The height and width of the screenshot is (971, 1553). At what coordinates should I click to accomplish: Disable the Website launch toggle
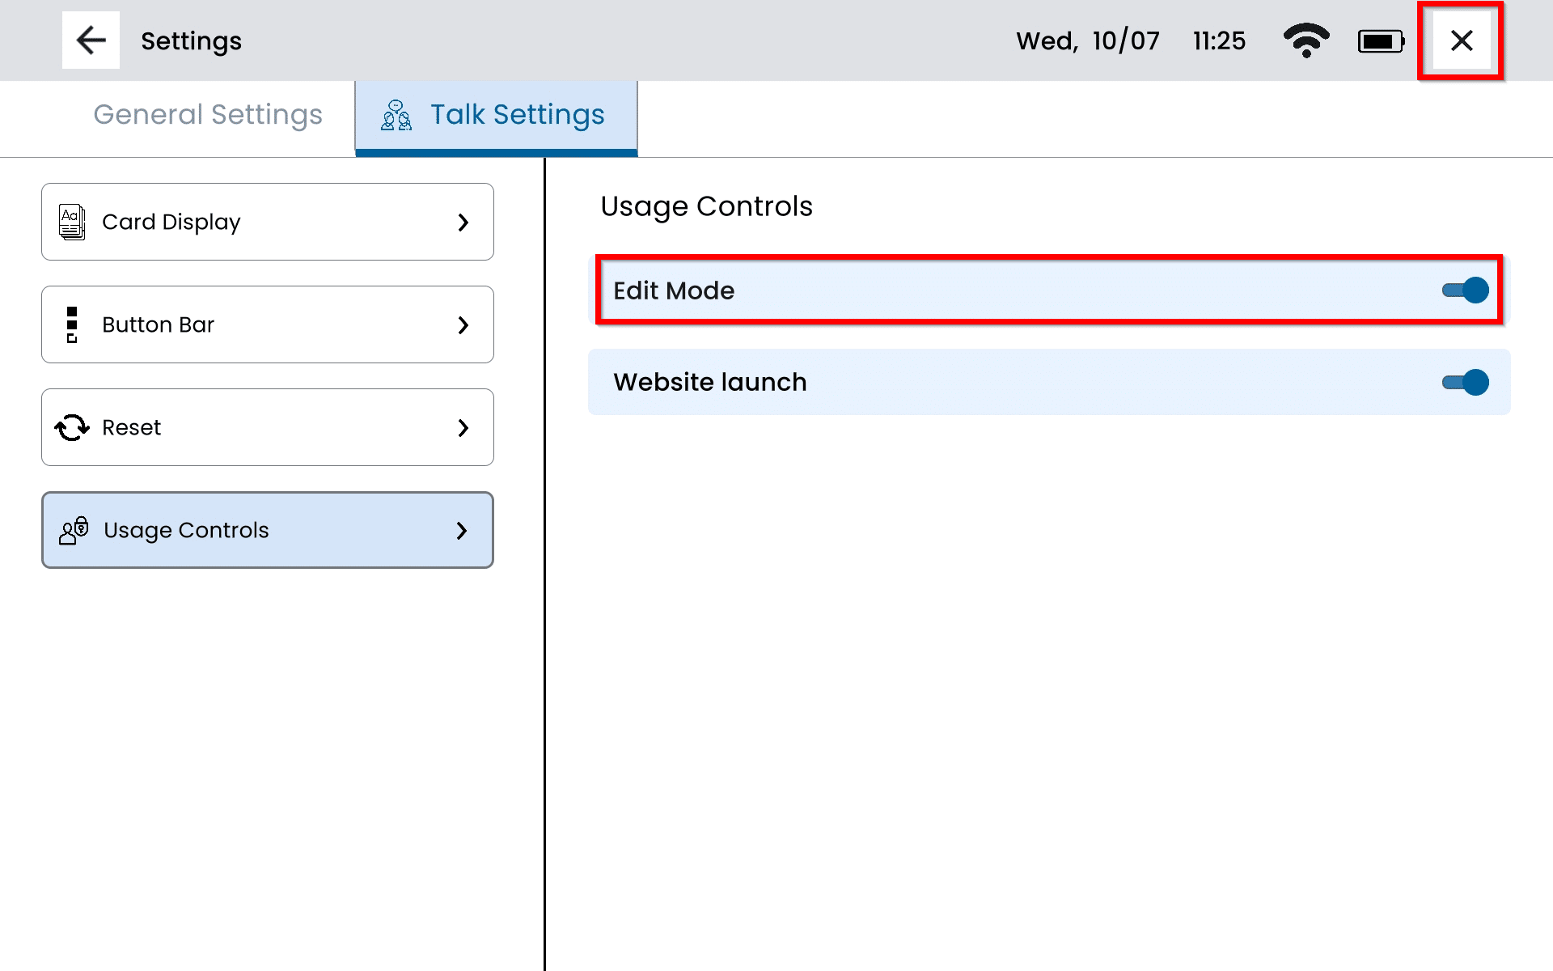coord(1465,382)
